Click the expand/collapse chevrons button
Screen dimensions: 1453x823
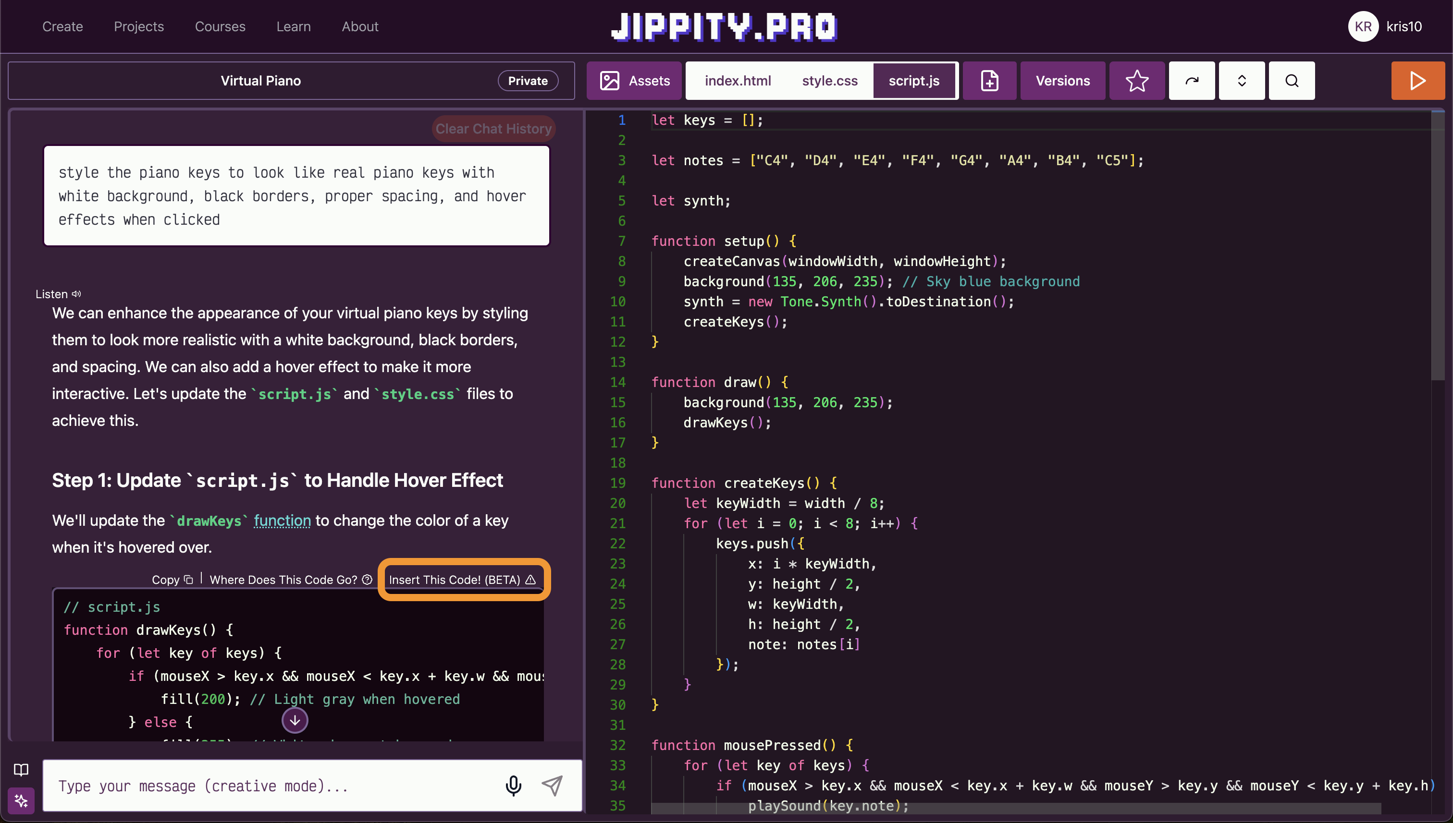1242,81
